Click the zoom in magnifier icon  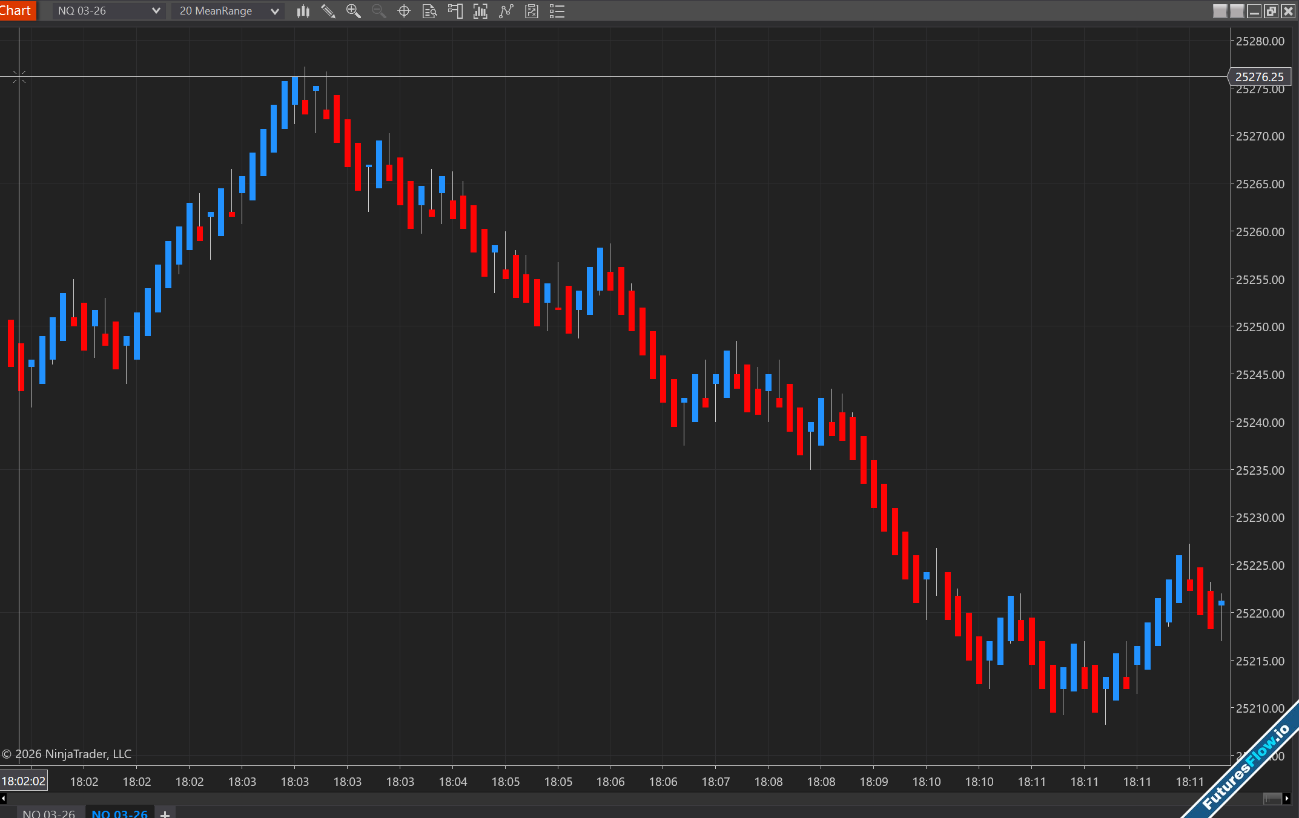click(x=354, y=11)
